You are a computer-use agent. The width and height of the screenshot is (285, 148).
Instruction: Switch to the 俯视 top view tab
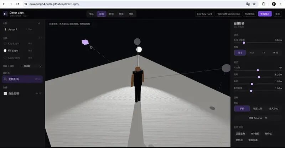[111, 14]
